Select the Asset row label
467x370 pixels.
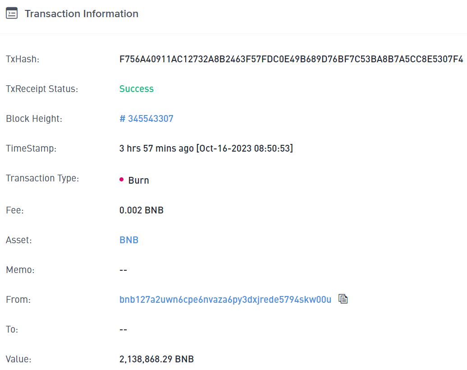pos(18,240)
